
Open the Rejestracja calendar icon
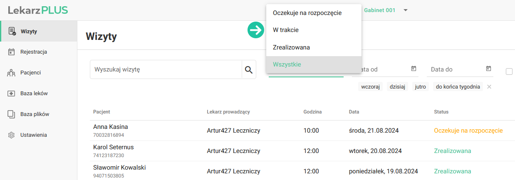12,52
